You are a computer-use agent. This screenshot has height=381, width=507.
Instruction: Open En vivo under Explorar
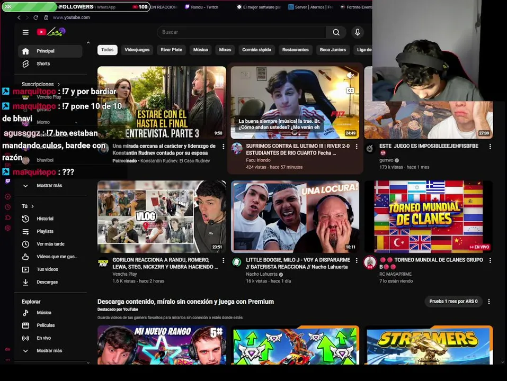point(50,338)
